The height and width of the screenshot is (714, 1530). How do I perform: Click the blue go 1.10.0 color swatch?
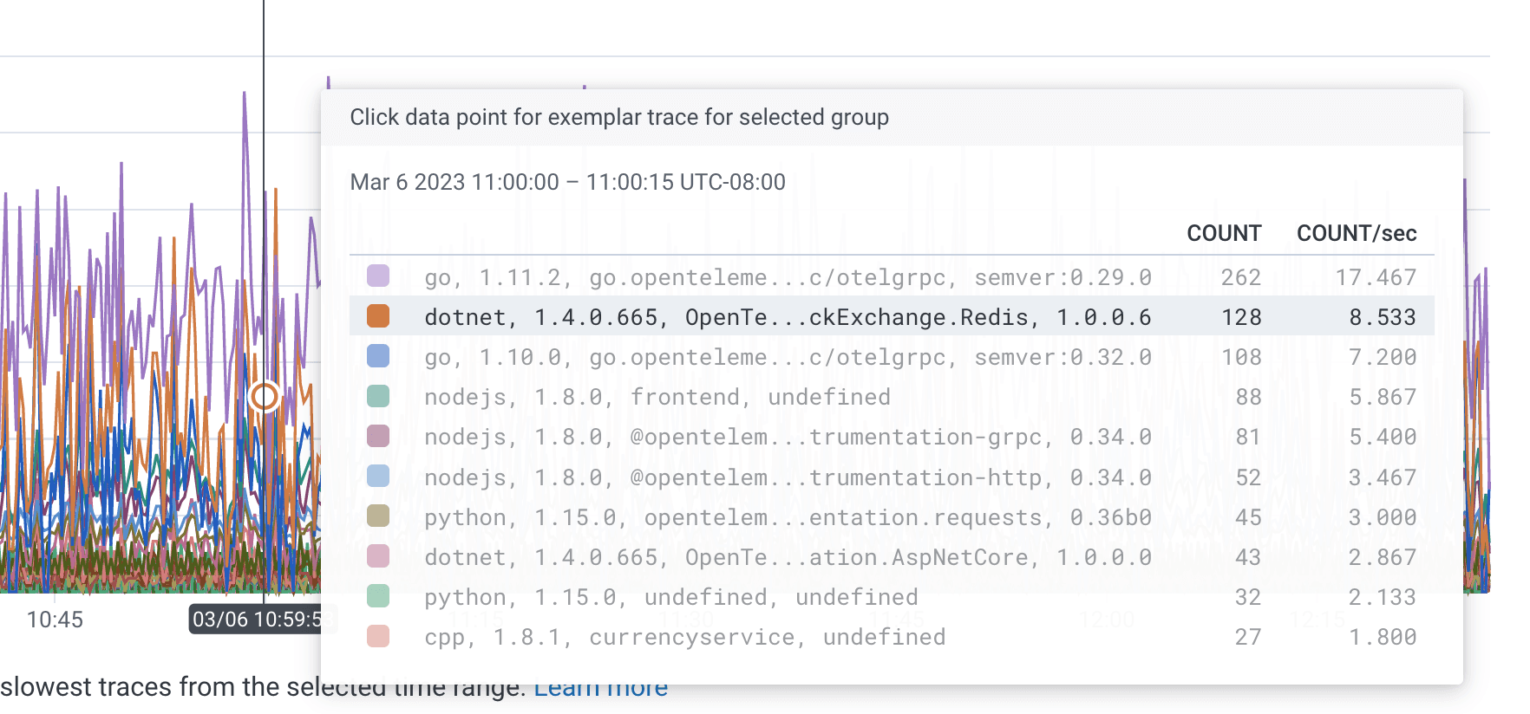point(378,356)
